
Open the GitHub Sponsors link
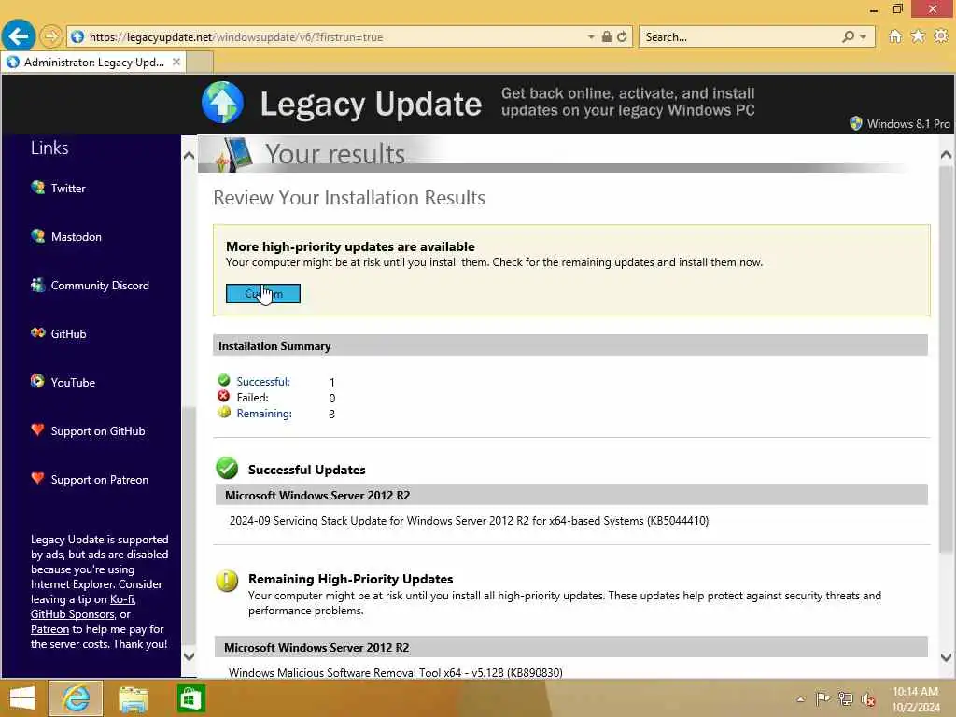73,614
